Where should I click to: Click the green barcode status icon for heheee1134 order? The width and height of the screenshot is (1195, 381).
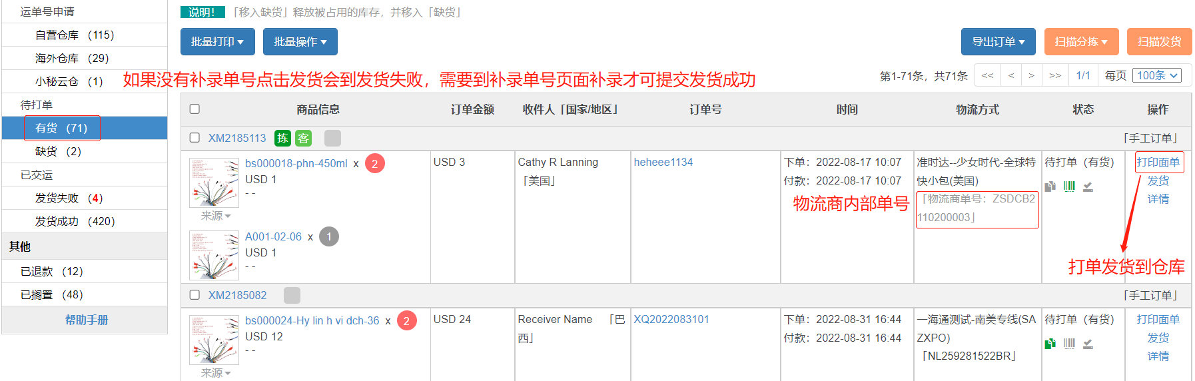click(1069, 187)
